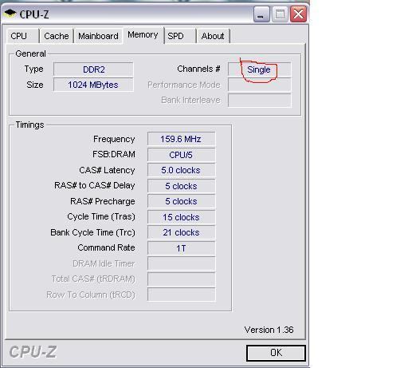408x368 pixels.
Task: Click the 21 clocks Trc value
Action: [181, 232]
